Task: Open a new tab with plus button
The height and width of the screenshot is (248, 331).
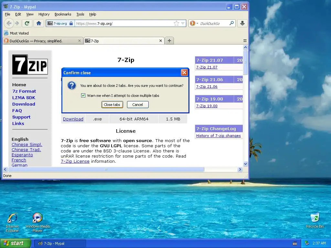Action: tap(169, 41)
